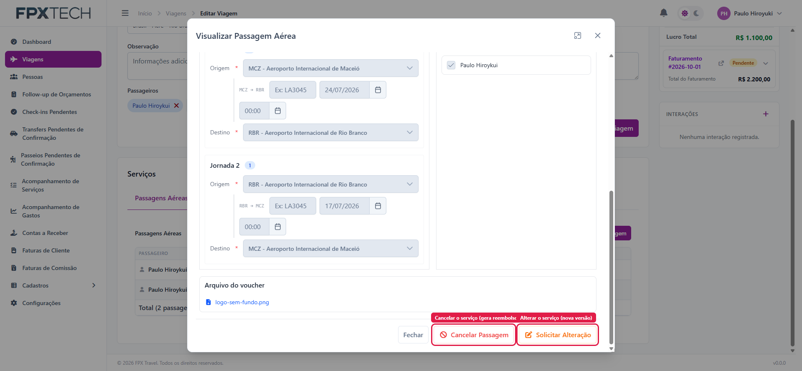Click the Cadastros sidebar icon
This screenshot has height=371, width=802.
14,285
